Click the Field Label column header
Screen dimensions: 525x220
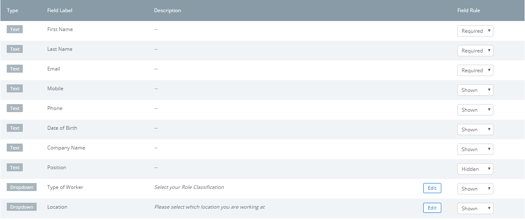click(60, 10)
